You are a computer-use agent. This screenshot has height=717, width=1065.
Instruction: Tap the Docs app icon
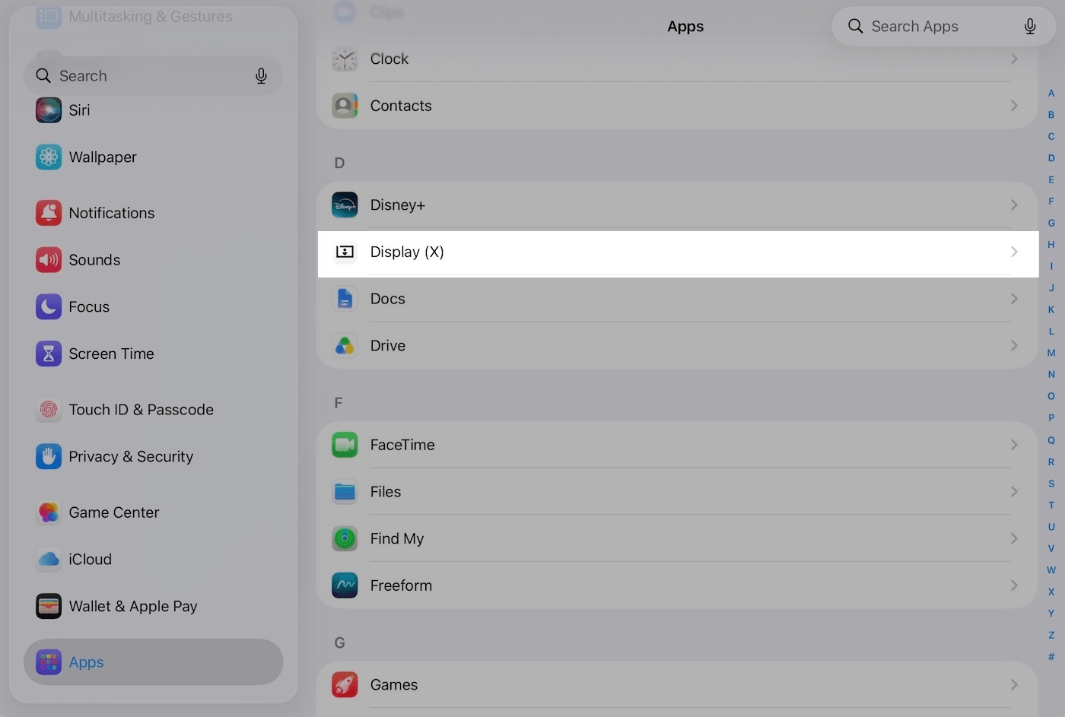[x=345, y=299]
